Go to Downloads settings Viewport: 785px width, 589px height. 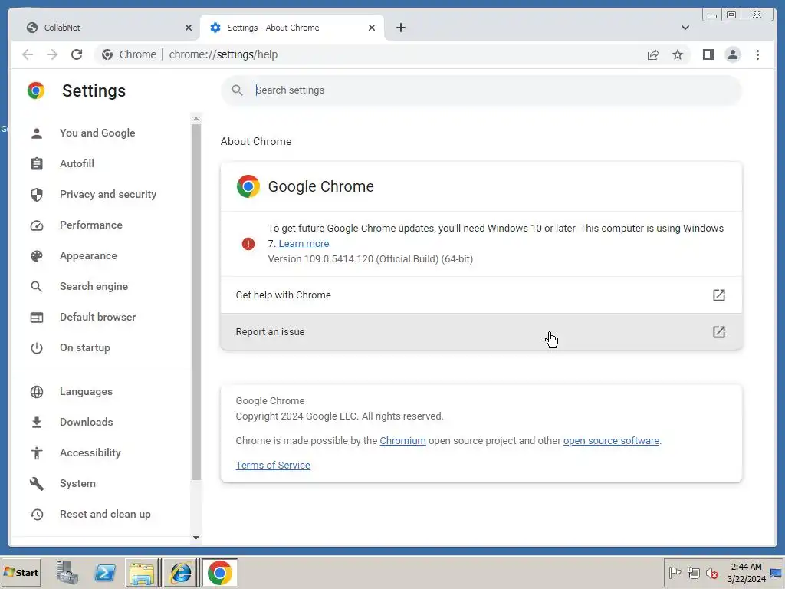pyautogui.click(x=87, y=422)
